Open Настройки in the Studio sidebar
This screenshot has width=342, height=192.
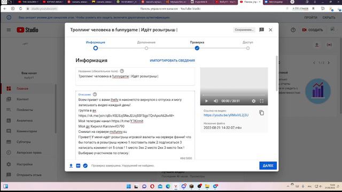point(28,164)
